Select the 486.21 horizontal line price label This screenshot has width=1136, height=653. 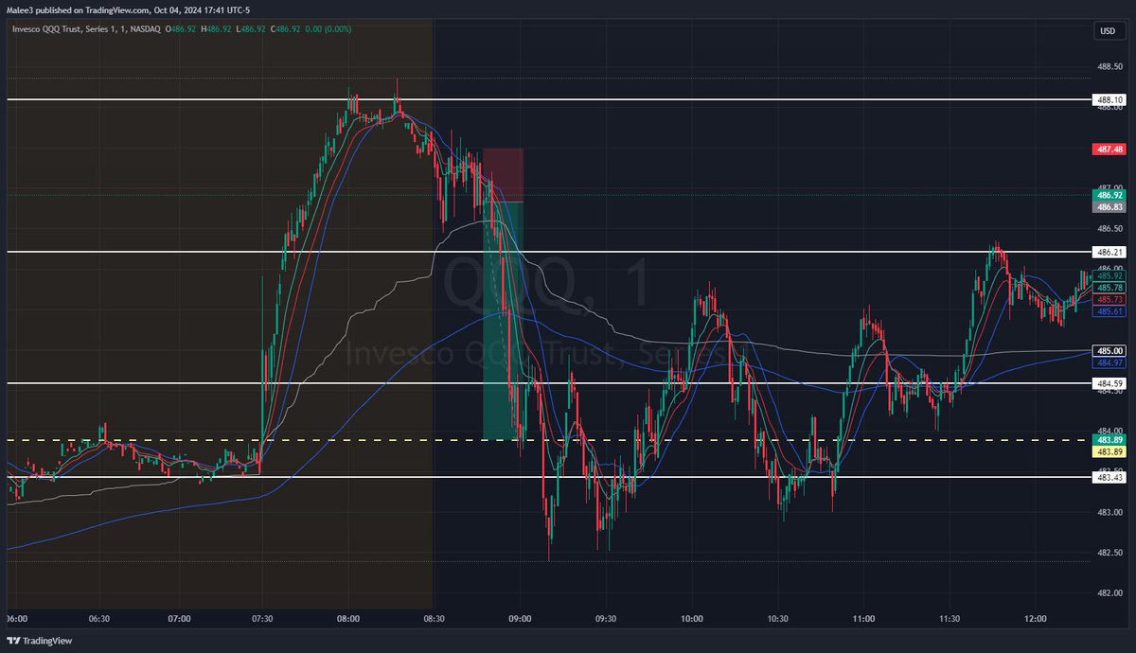pos(1109,253)
